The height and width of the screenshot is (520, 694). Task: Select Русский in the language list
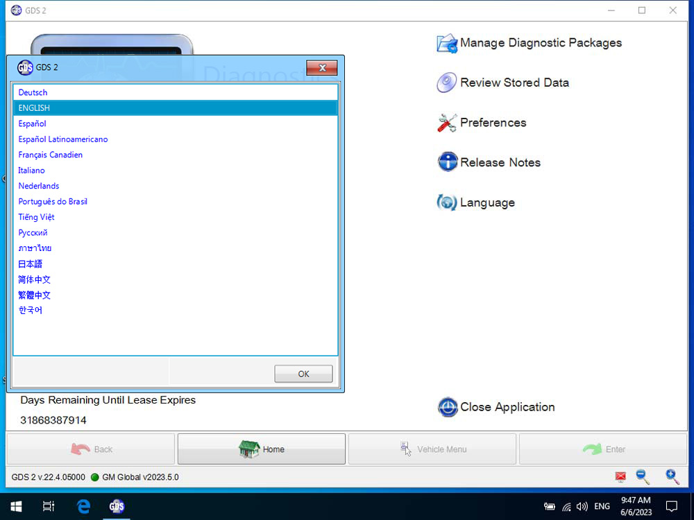[176, 232]
